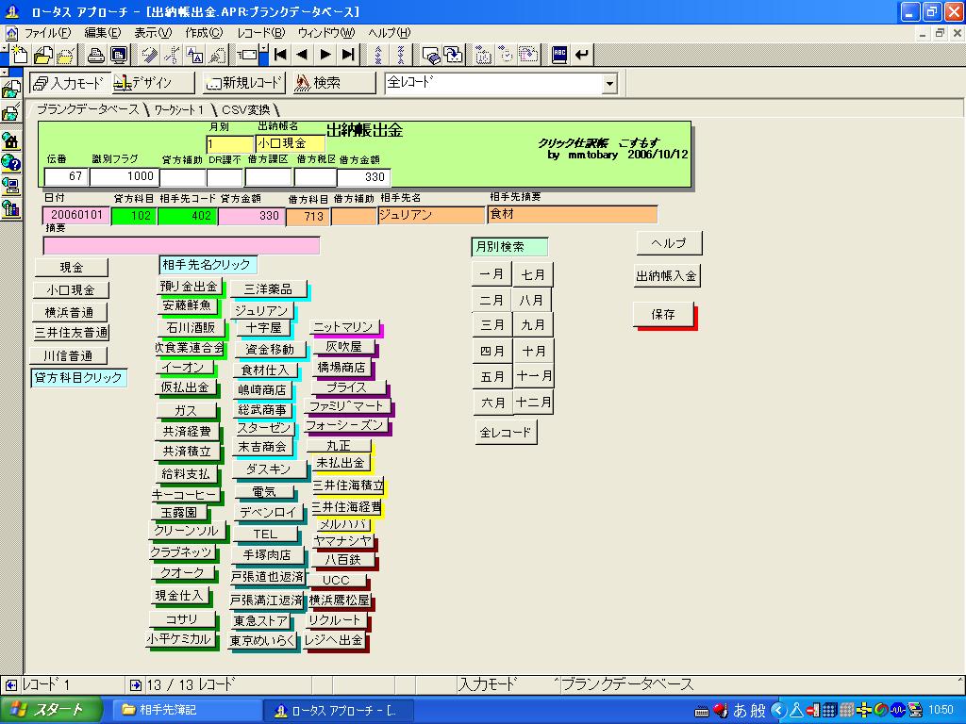Click the globe with books sidebar icon

click(10, 208)
